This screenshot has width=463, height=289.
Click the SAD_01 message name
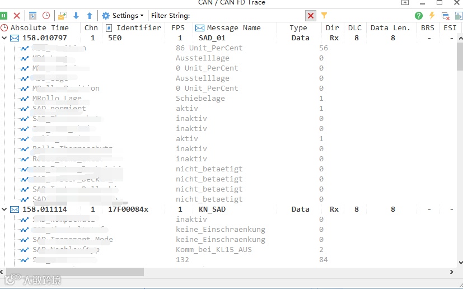coord(212,38)
